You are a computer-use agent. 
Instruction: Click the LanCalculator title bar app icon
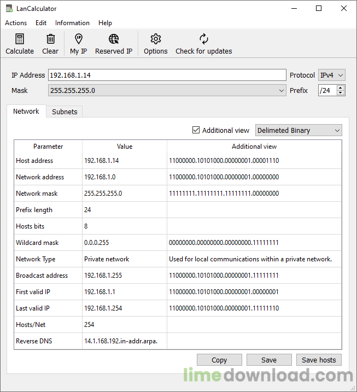click(9, 9)
